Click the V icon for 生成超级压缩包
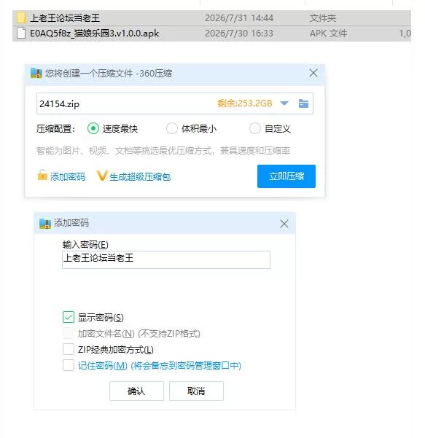Image resolution: width=425 pixels, height=438 pixels. [x=102, y=176]
